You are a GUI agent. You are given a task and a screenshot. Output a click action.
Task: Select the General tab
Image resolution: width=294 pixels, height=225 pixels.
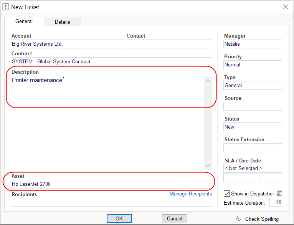coord(24,22)
